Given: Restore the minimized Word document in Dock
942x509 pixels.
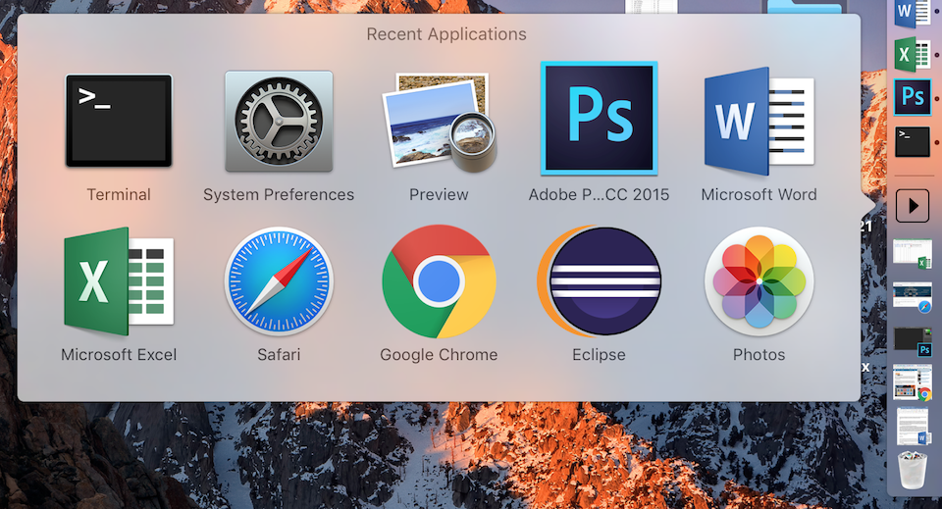Looking at the screenshot, I should tap(912, 427).
